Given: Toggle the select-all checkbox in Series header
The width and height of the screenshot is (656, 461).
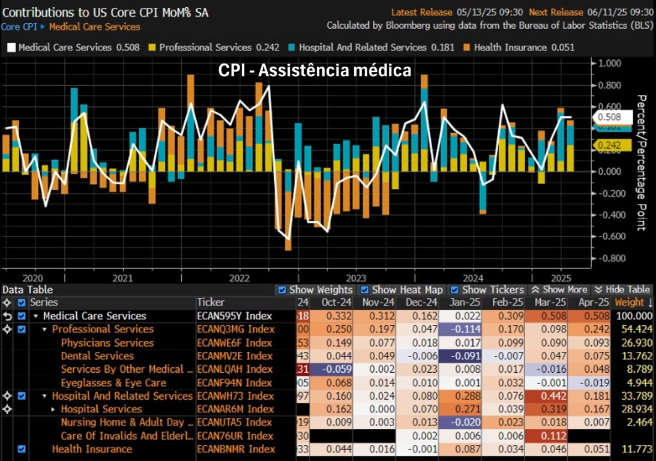Looking at the screenshot, I should coord(22,303).
